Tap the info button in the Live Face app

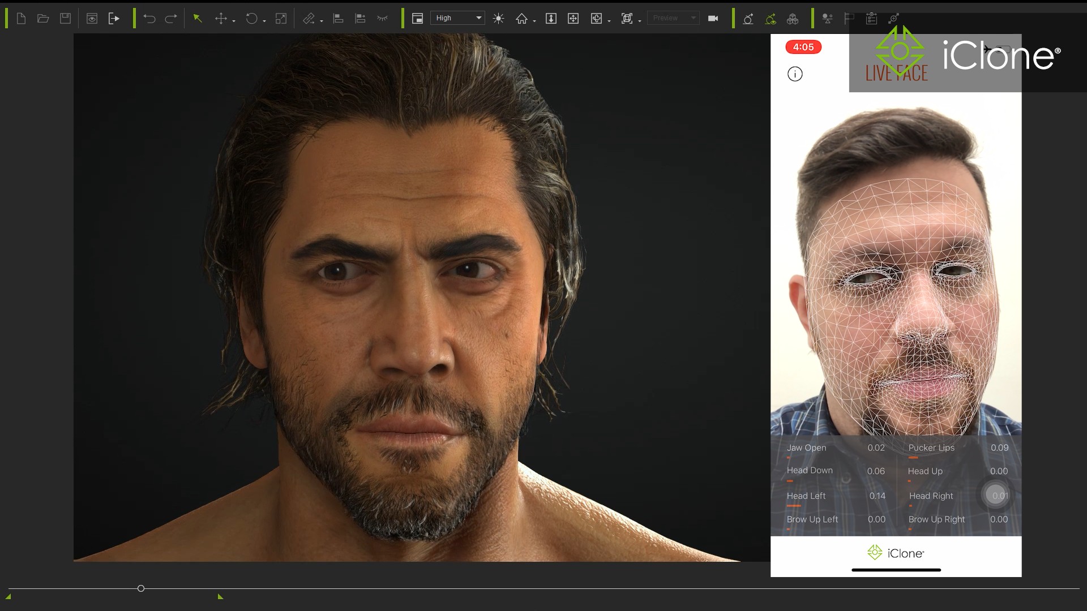pos(795,74)
